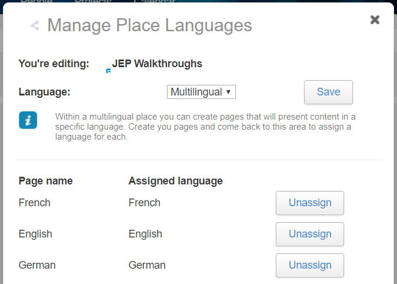Click the blue info icon
The image size is (397, 284).
tap(28, 120)
